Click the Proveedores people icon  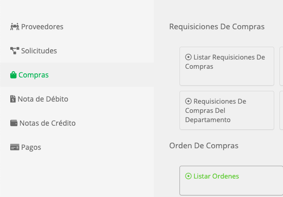tap(15, 27)
